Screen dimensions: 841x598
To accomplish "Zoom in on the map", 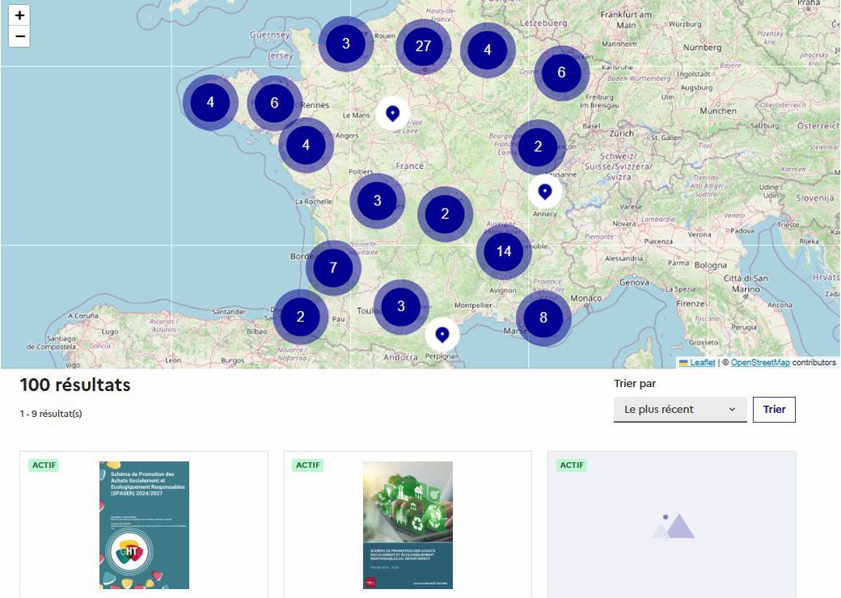I will [x=19, y=15].
